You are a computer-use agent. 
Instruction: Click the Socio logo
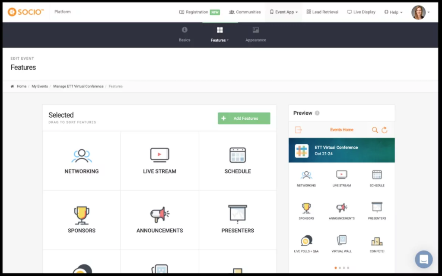coord(25,12)
